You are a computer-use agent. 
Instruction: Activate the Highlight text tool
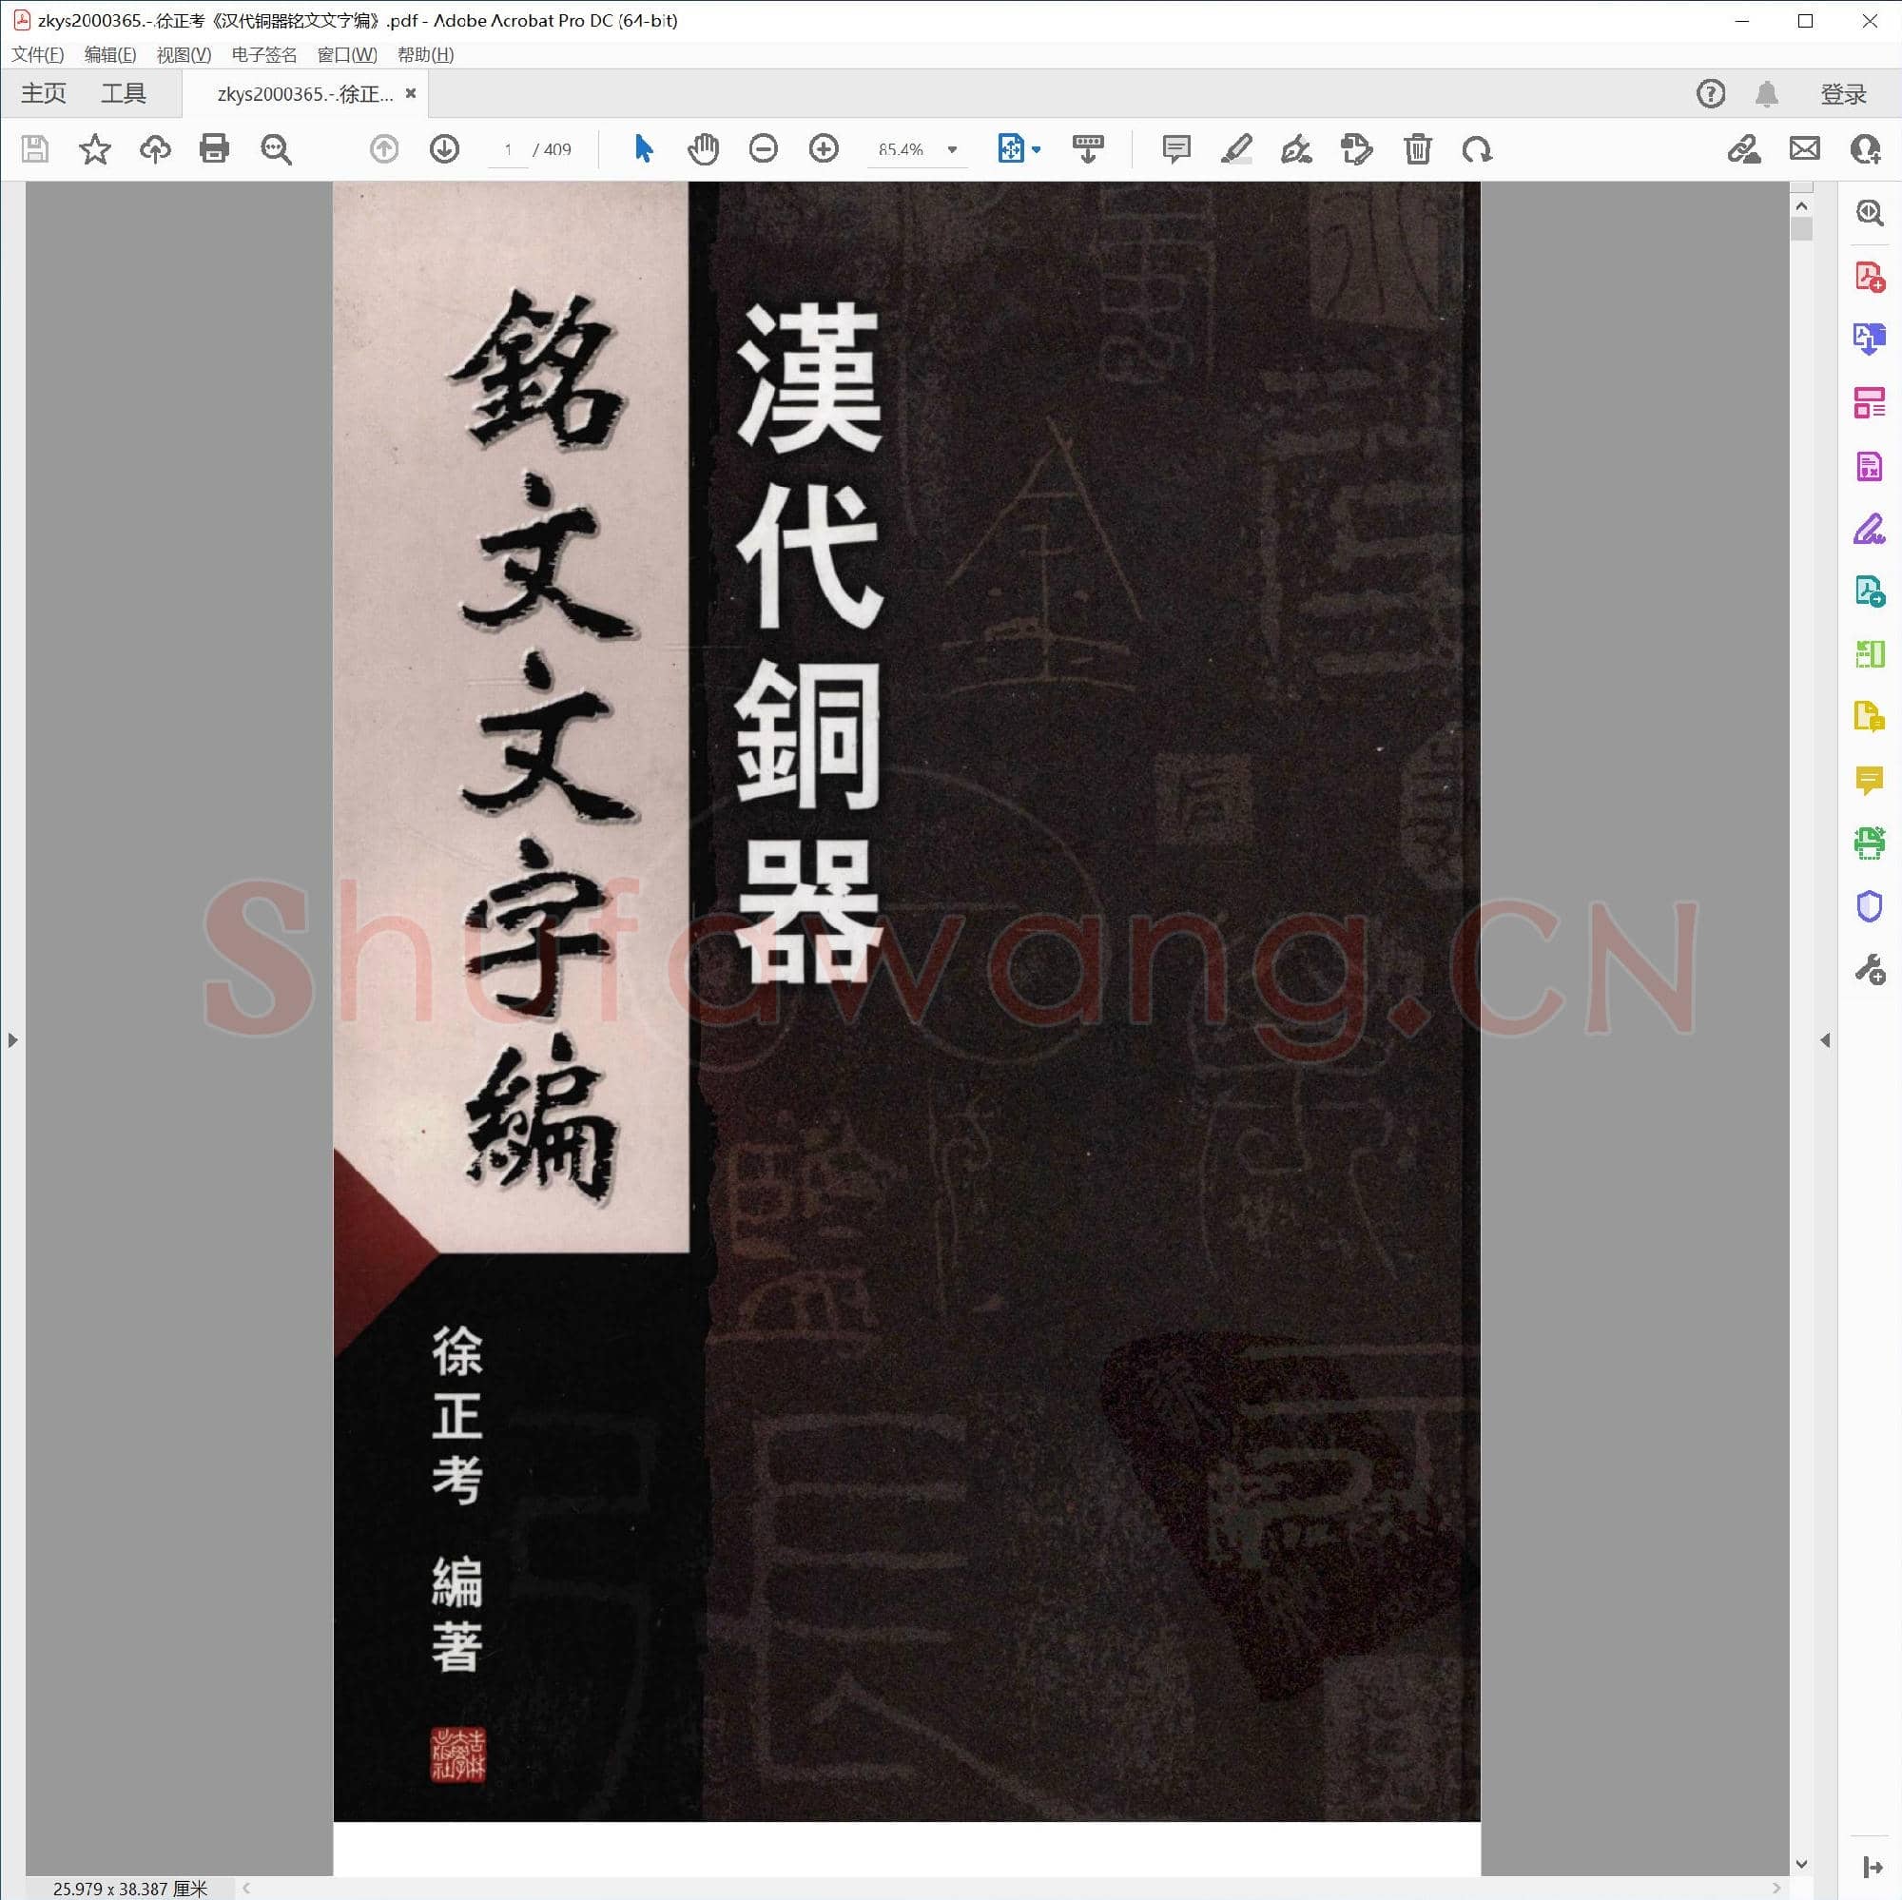pos(1237,149)
